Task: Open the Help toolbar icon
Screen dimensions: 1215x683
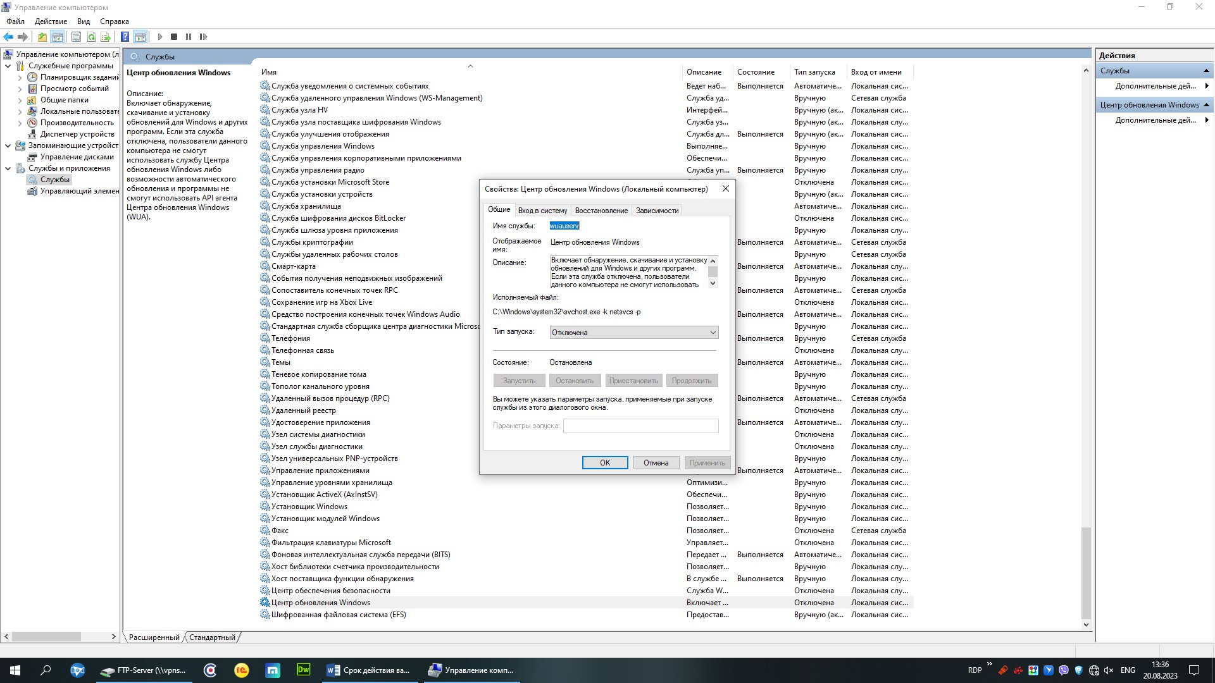Action: click(x=125, y=37)
